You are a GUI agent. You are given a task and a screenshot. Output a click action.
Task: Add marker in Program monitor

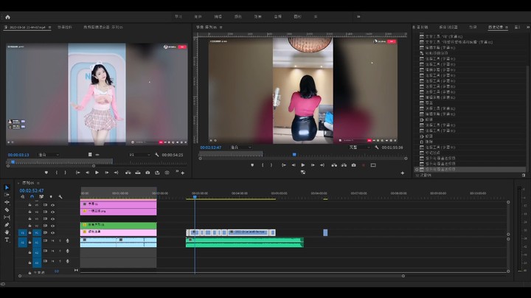252,165
